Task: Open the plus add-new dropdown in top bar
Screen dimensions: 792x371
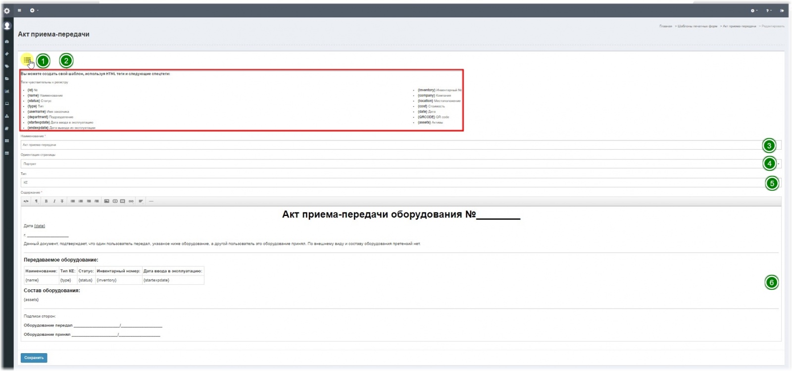Action: tap(34, 10)
